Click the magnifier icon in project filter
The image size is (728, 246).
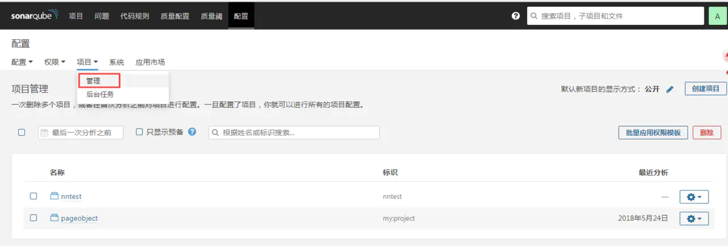216,133
